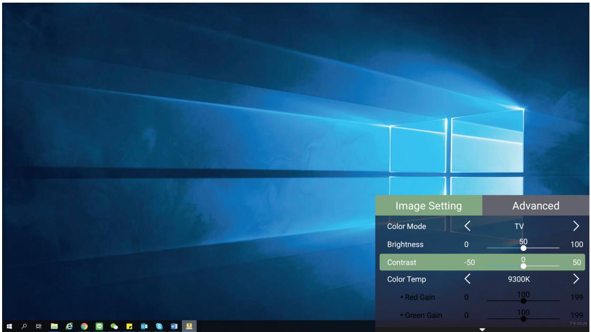Screen dimensions: 591x332
Task: Select the Brightness row label
Action: 405,244
